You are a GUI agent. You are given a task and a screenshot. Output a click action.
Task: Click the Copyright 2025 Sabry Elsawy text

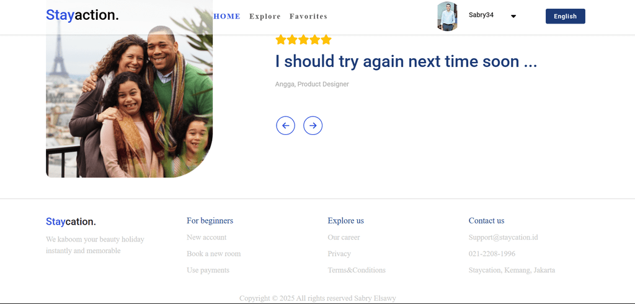coord(317,298)
